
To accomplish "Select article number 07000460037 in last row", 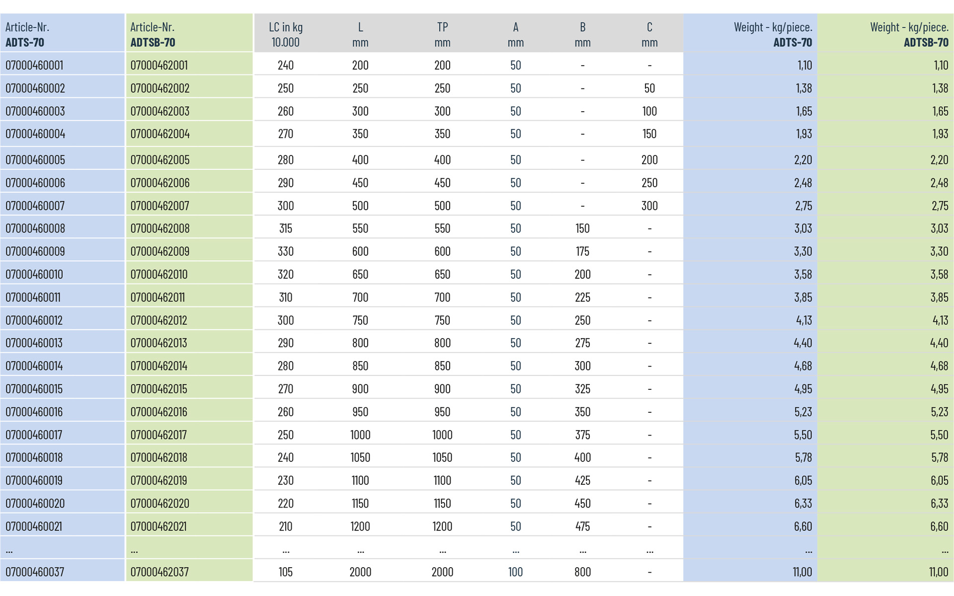I will pos(35,572).
